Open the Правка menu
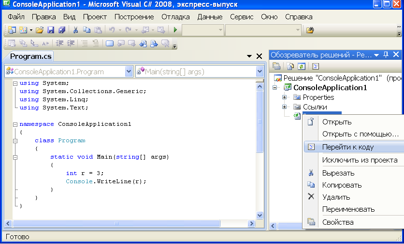Image resolution: width=404 pixels, height=244 pixels. point(44,17)
